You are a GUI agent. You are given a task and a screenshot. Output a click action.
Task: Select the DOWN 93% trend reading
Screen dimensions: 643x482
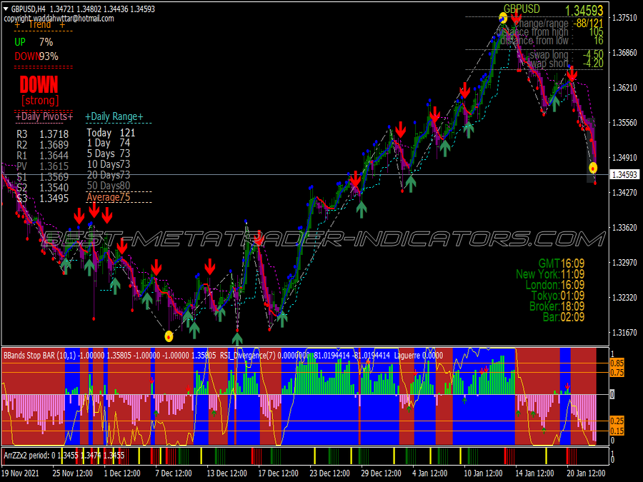click(36, 56)
